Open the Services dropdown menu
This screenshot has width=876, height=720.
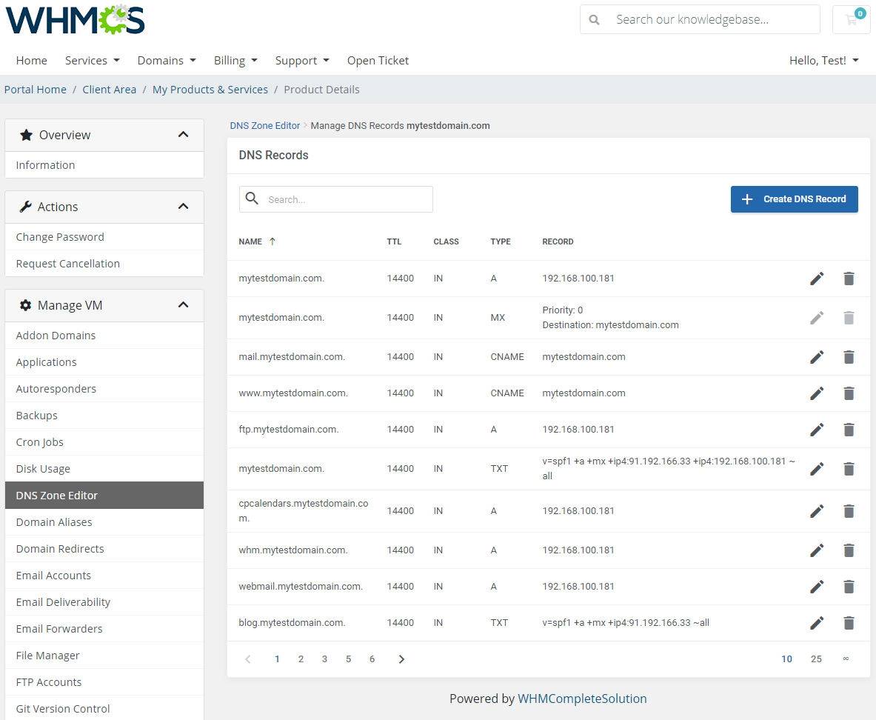pos(92,60)
